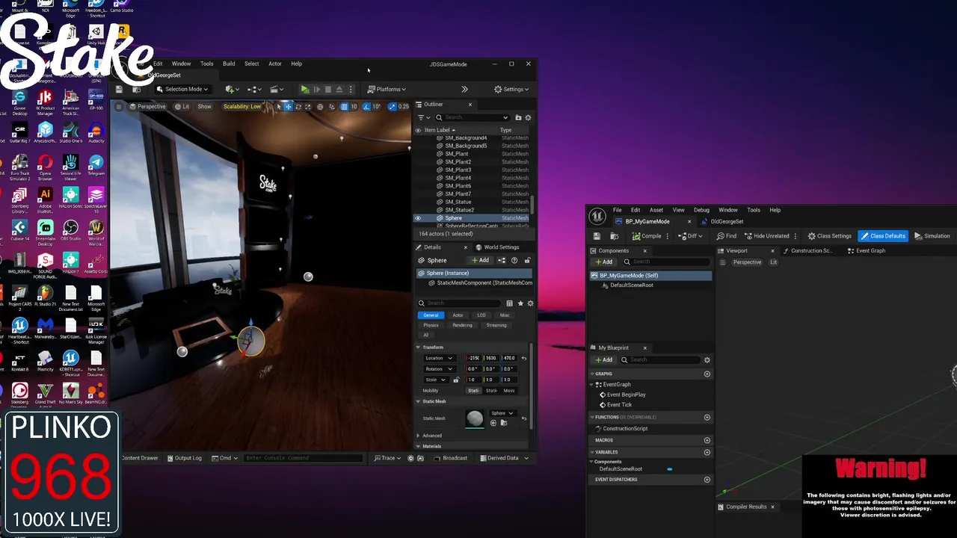Screen dimensions: 957x538
Task: Click the Eject icon in play toolbar
Action: (x=339, y=89)
